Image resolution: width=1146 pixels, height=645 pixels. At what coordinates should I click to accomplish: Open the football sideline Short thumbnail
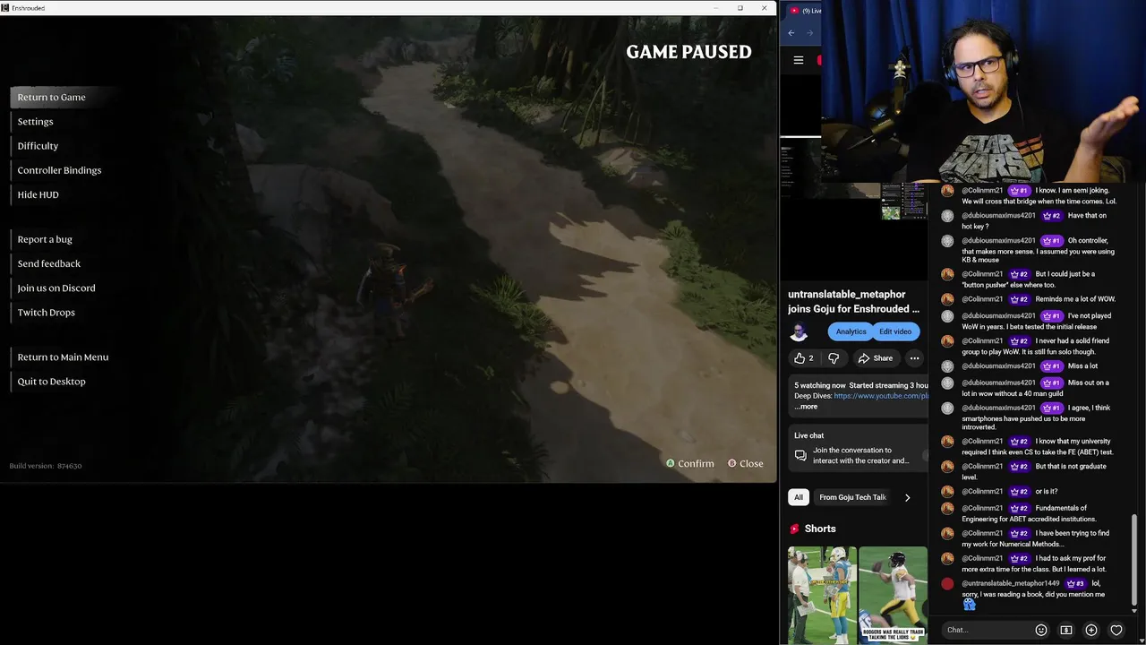tap(822, 595)
